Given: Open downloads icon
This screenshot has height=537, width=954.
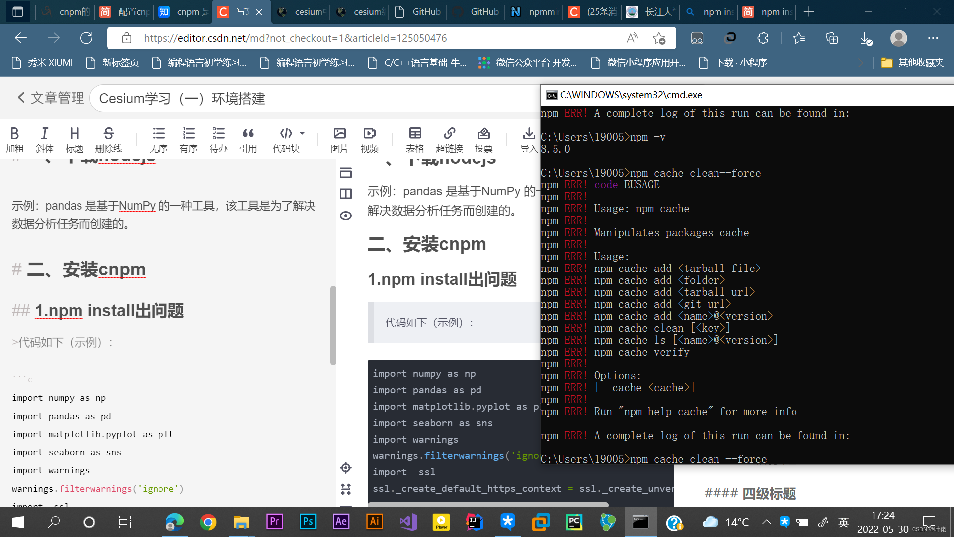Looking at the screenshot, I should point(866,38).
